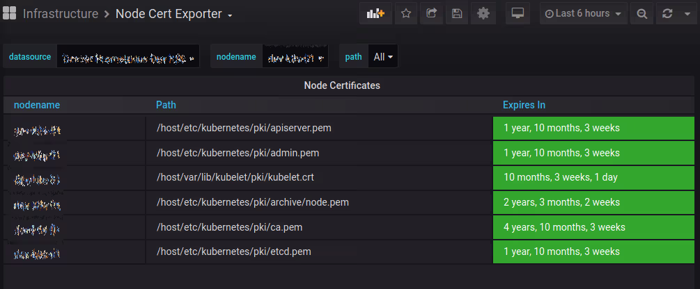Image resolution: width=700 pixels, height=289 pixels.
Task: Open the Node Cert Exporter dashboard title menu
Action: pyautogui.click(x=173, y=14)
